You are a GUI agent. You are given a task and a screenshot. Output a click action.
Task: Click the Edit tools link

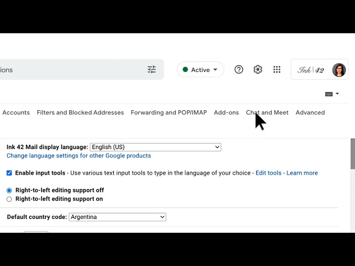[268, 173]
